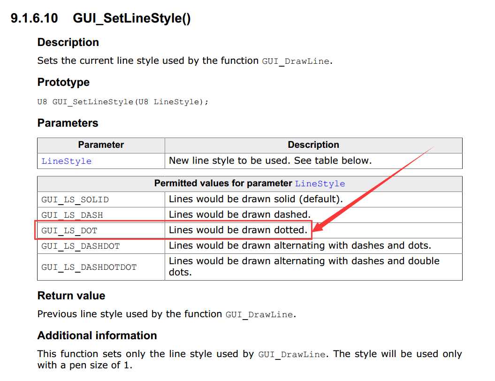The image size is (495, 381).
Task: Click the "Parameter" column header
Action: pyautogui.click(x=101, y=145)
